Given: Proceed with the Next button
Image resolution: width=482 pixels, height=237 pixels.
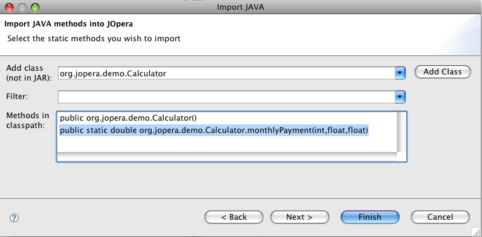Looking at the screenshot, I should [300, 217].
